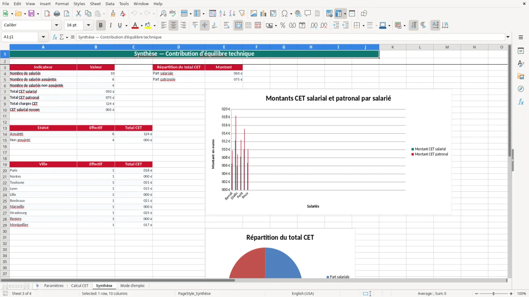This screenshot has height=297, width=529.
Task: Toggle Wrap Text
Action: point(227,26)
